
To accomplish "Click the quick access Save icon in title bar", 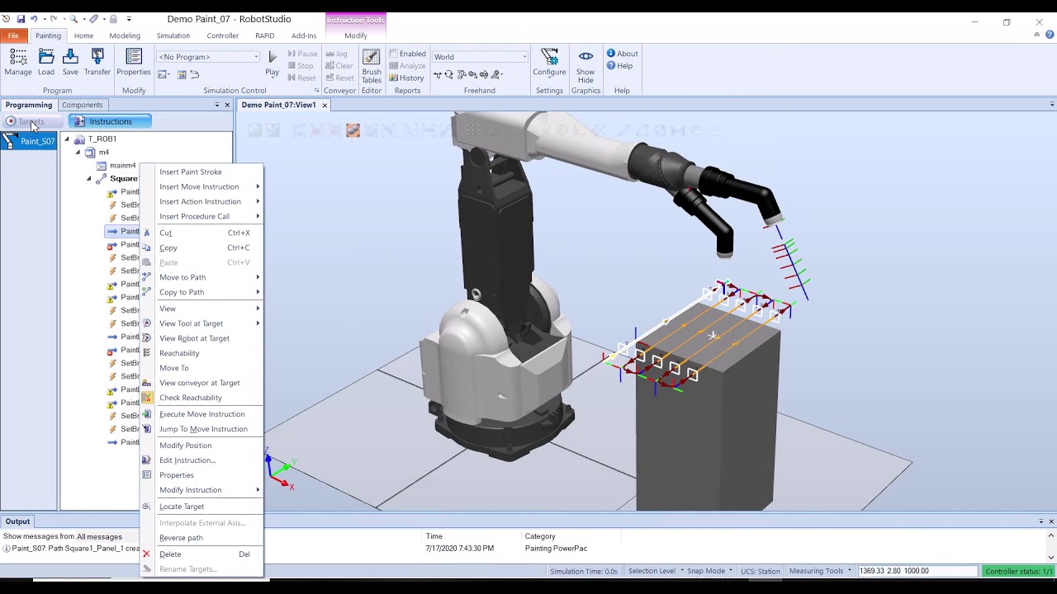I will [x=21, y=19].
